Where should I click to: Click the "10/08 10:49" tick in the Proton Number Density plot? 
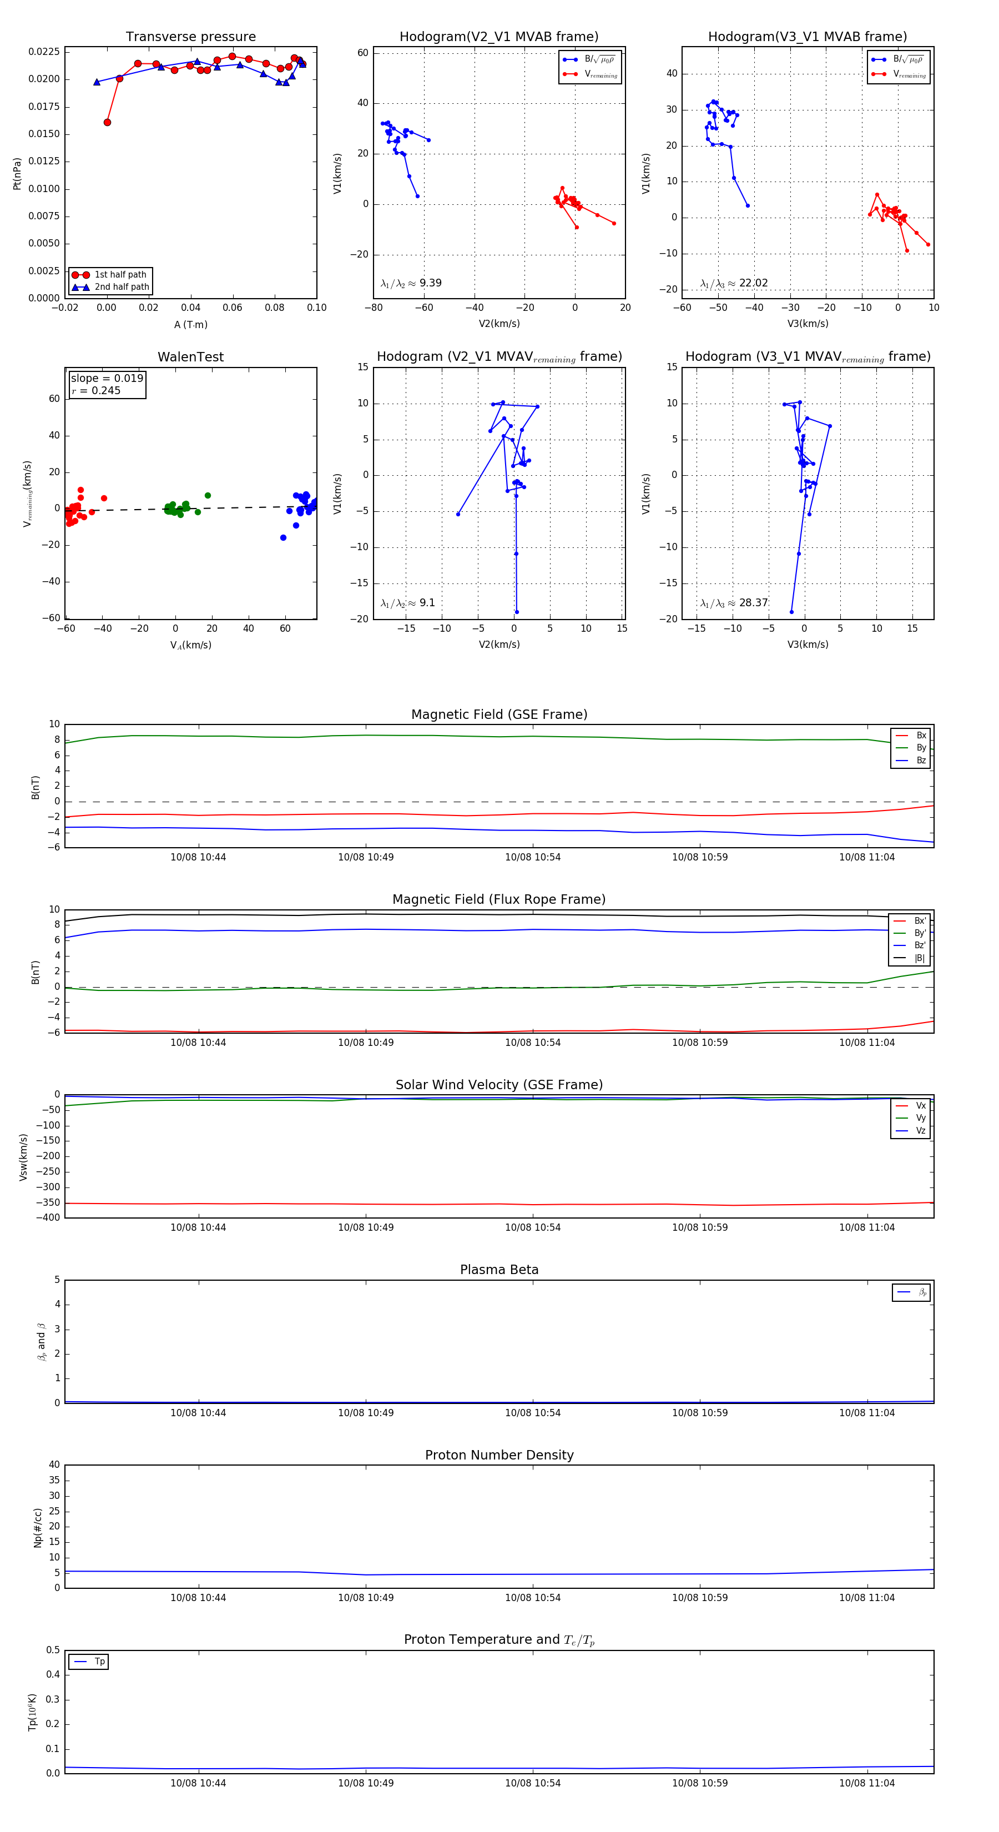[x=366, y=1598]
